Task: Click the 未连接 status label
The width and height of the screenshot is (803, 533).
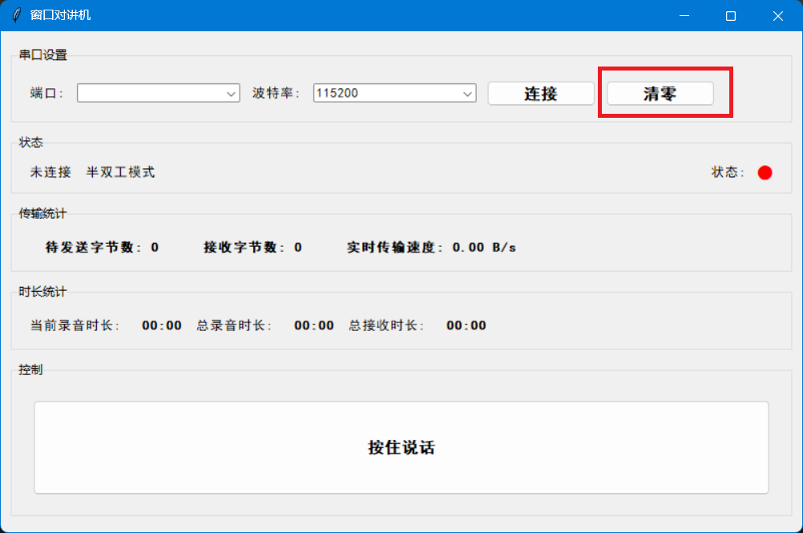Action: coord(50,172)
